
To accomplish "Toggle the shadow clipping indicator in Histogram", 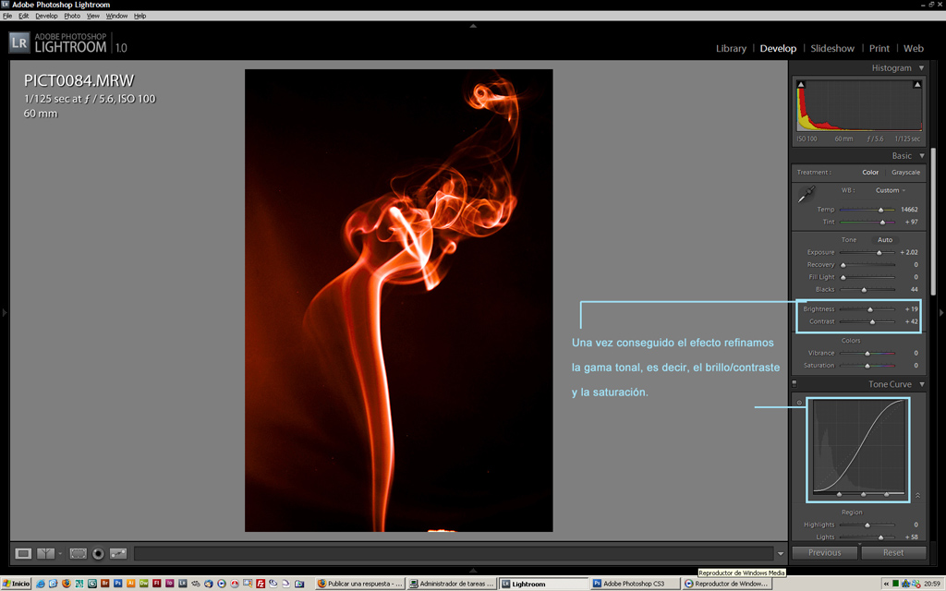I will click(801, 84).
